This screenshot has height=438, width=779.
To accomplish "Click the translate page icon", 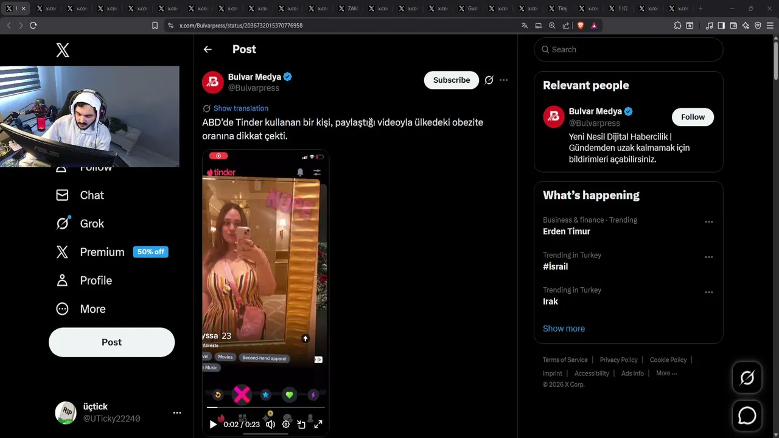I will pos(525,26).
